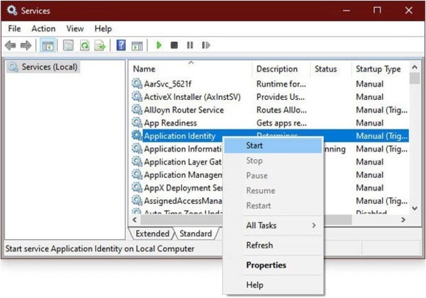The image size is (426, 298).
Task: Click gear icon beside Application Information
Action: click(x=137, y=148)
